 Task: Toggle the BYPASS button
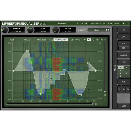coord(96,24)
